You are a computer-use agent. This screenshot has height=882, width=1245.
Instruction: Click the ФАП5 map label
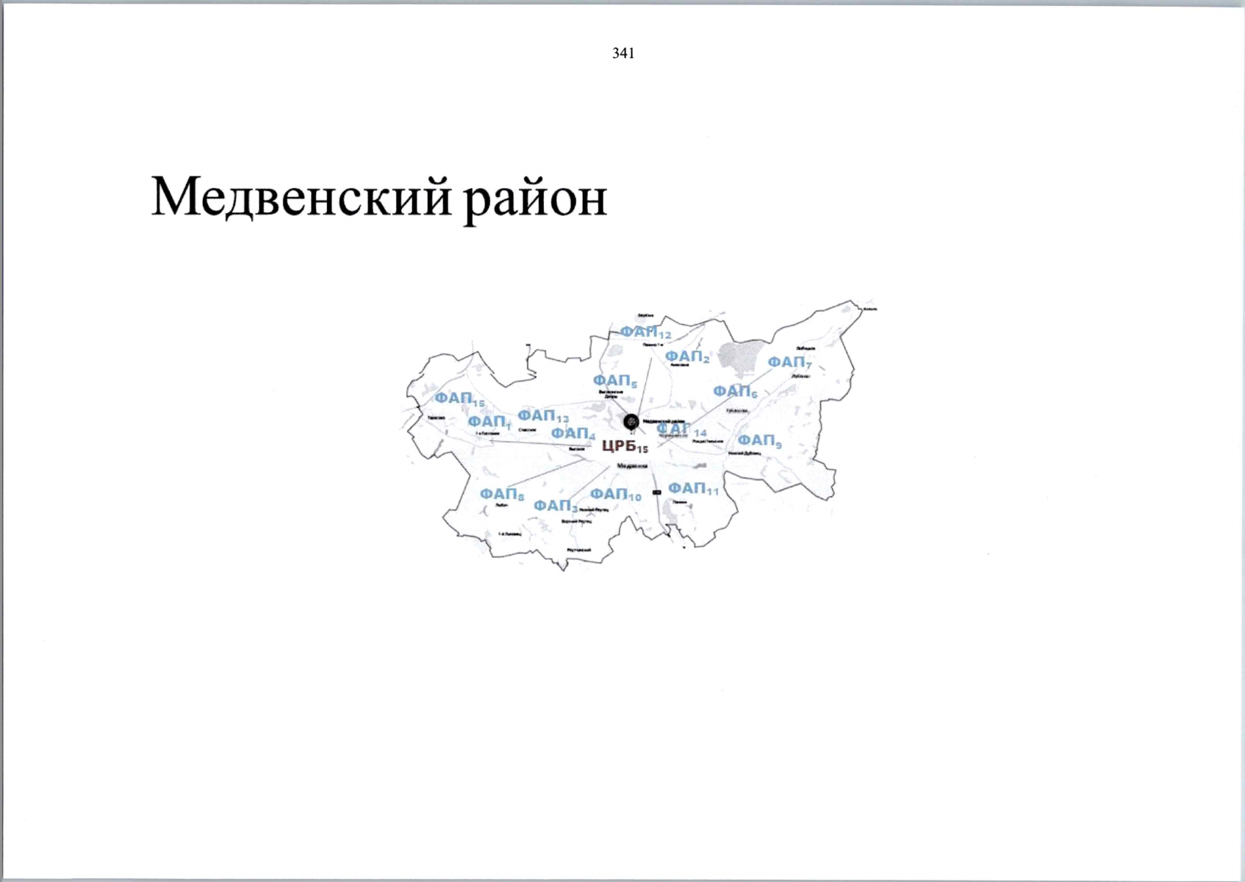[615, 381]
